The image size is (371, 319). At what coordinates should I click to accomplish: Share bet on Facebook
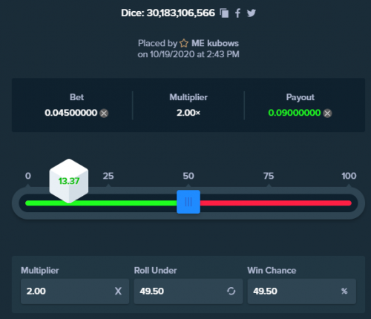pyautogui.click(x=237, y=13)
